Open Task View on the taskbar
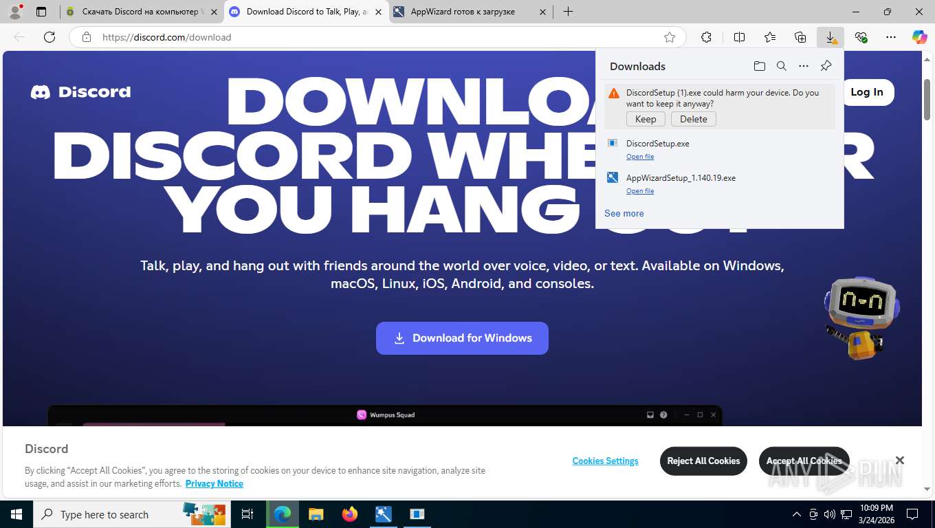 coord(247,514)
